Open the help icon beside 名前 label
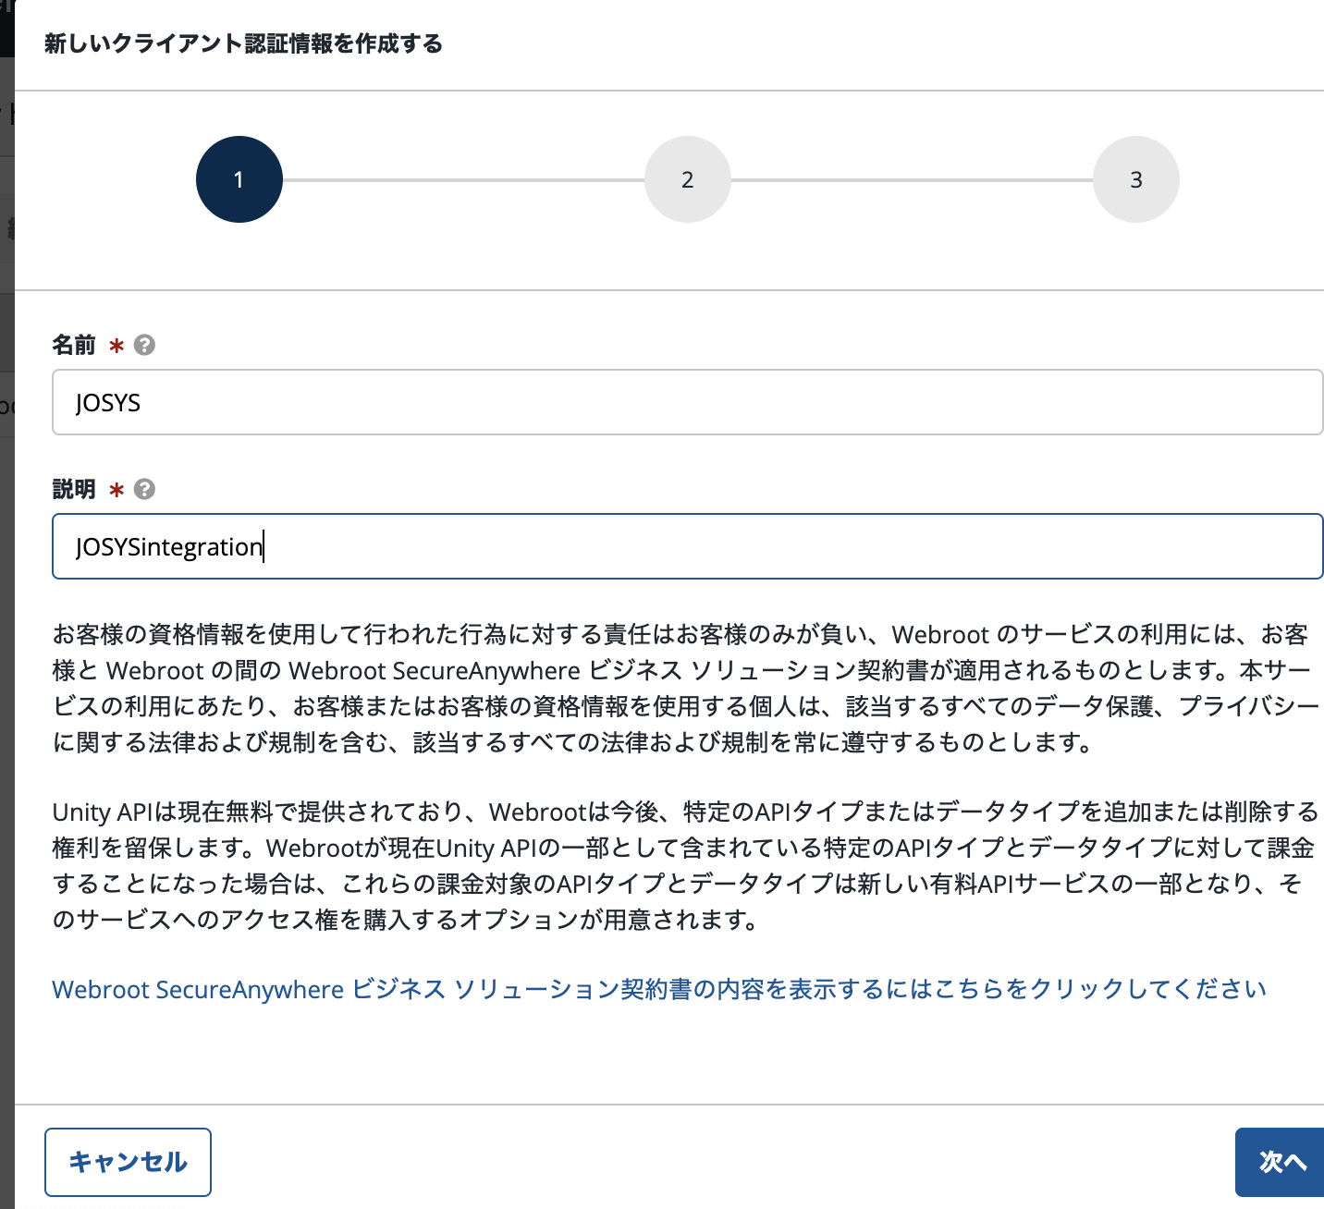Viewport: 1324px width, 1209px height. click(144, 345)
